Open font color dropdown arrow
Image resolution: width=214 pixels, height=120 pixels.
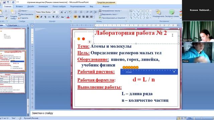(x=71, y=17)
